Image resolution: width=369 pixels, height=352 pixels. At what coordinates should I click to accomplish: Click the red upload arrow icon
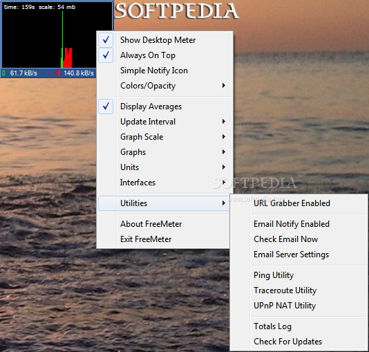pos(58,73)
